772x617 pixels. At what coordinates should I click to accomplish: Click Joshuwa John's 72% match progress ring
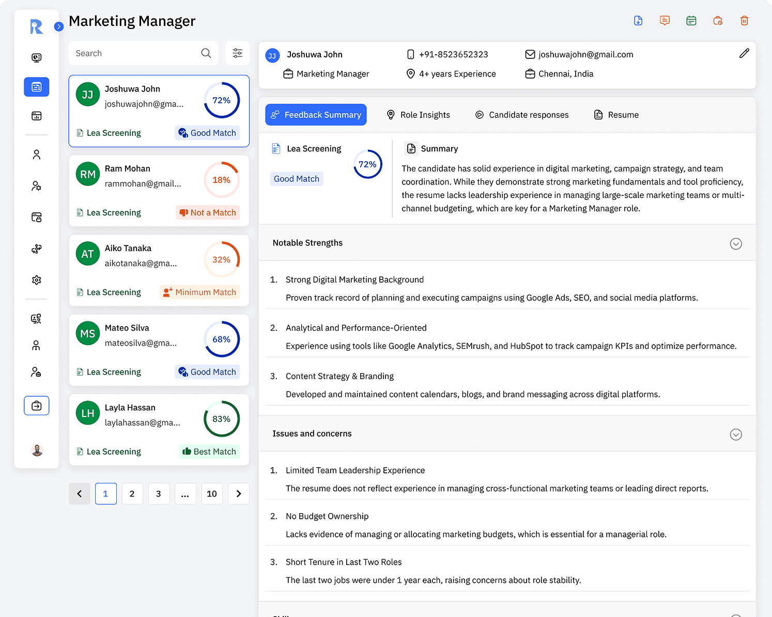pos(221,100)
